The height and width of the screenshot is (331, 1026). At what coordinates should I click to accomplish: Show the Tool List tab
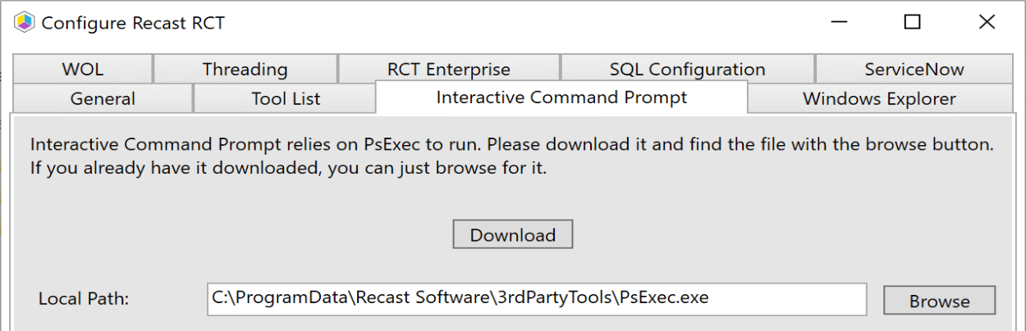point(285,99)
